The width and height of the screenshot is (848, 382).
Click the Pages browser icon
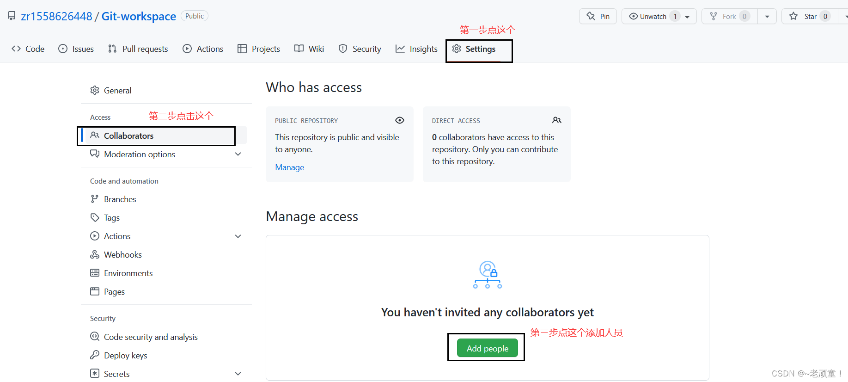click(x=95, y=291)
